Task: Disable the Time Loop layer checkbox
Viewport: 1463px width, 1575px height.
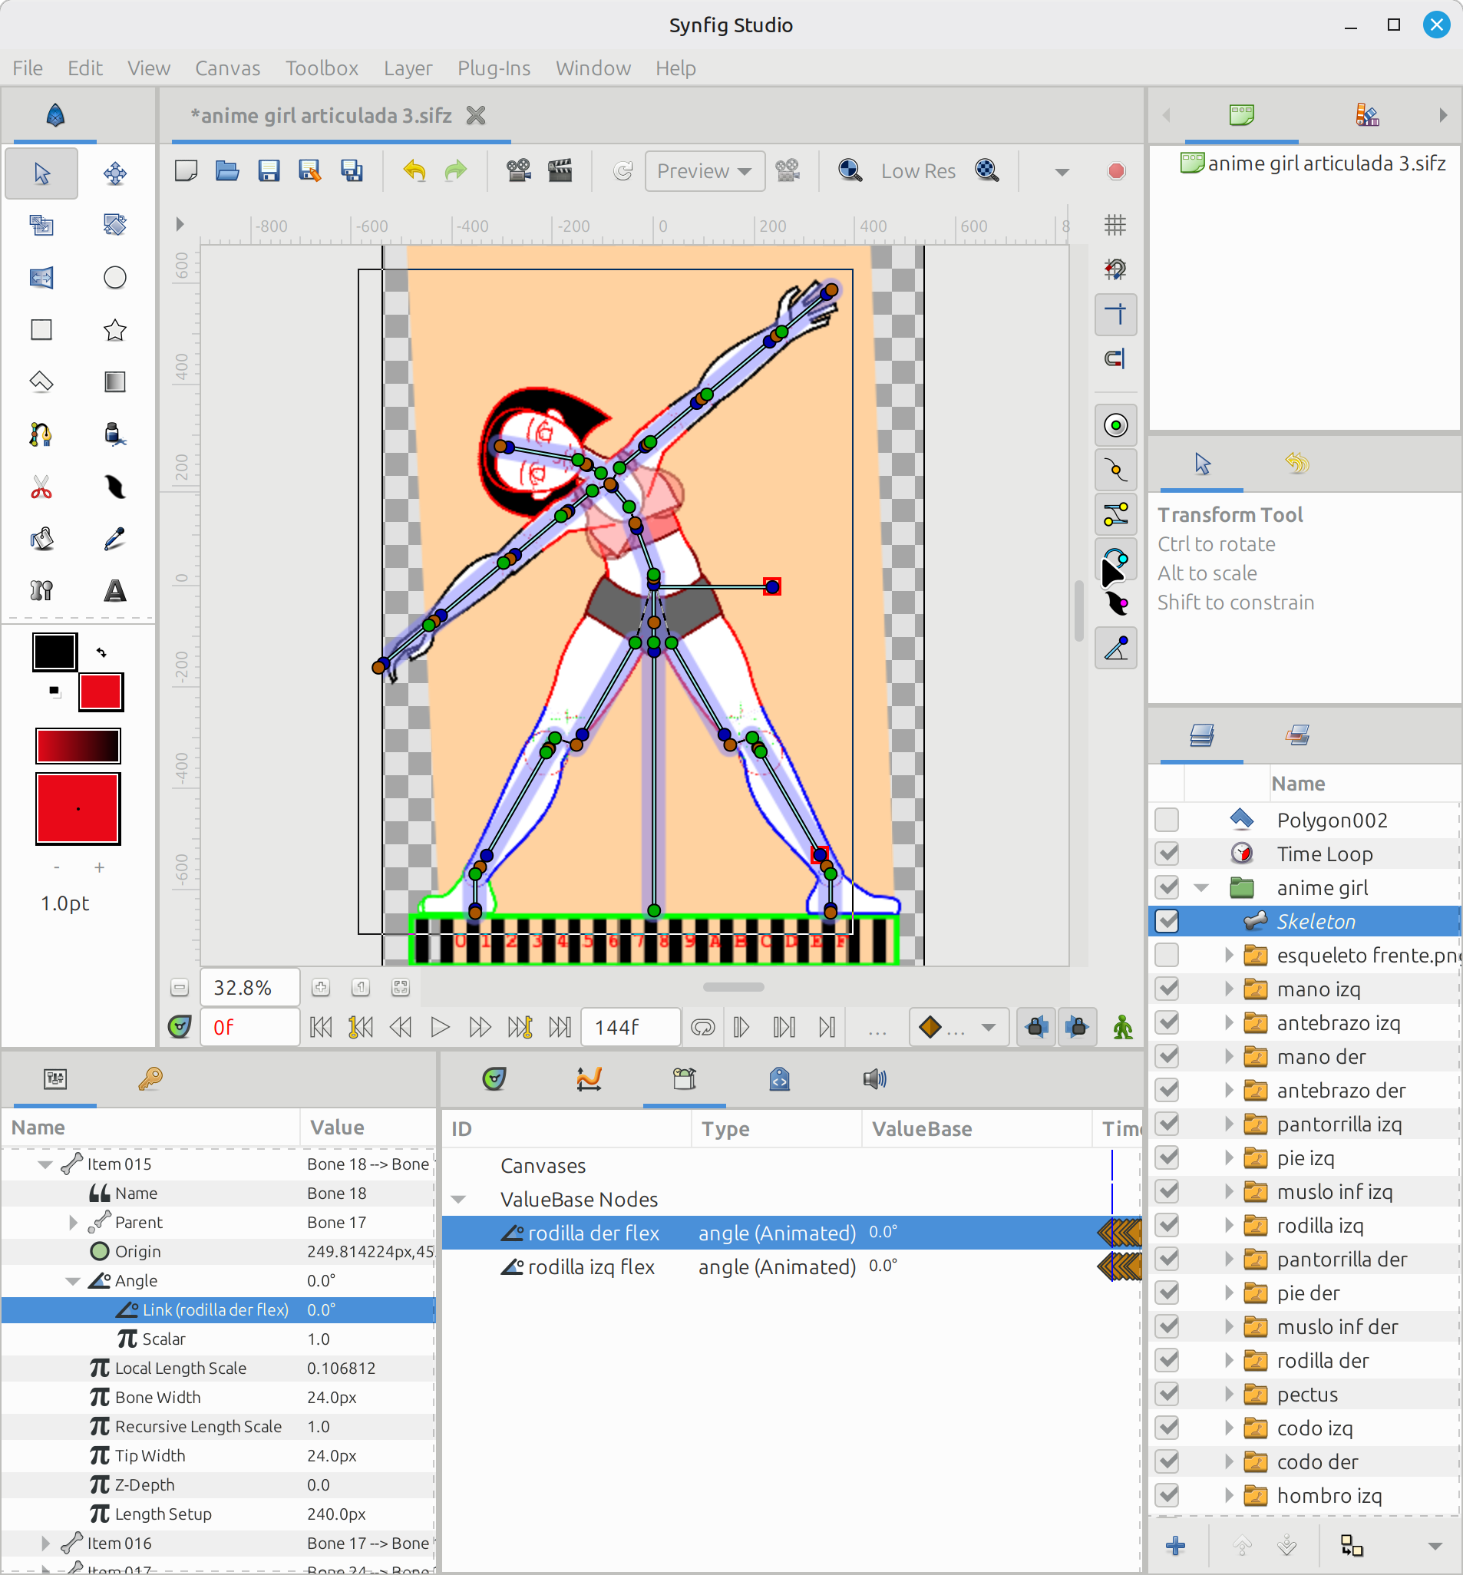Action: [1166, 854]
